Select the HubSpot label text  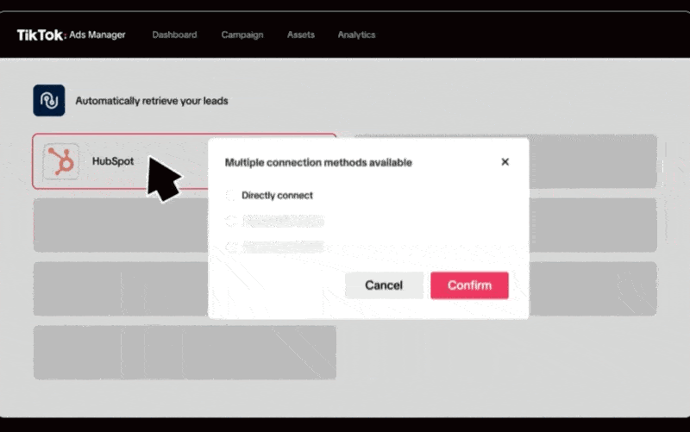(113, 161)
